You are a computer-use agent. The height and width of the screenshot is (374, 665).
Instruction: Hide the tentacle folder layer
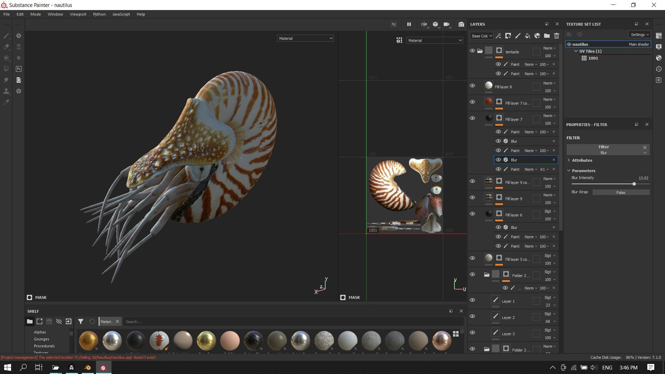(472, 51)
